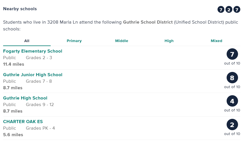The width and height of the screenshot is (244, 141).
Task: Click Guthrie Junior High's rating badge of 8
Action: click(x=232, y=78)
